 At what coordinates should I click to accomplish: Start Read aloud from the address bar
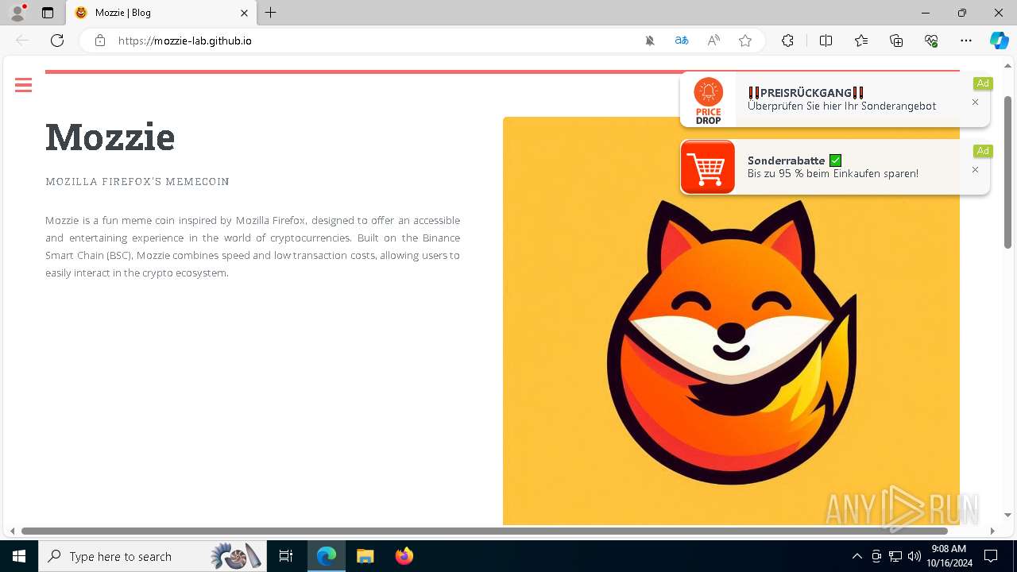point(713,41)
